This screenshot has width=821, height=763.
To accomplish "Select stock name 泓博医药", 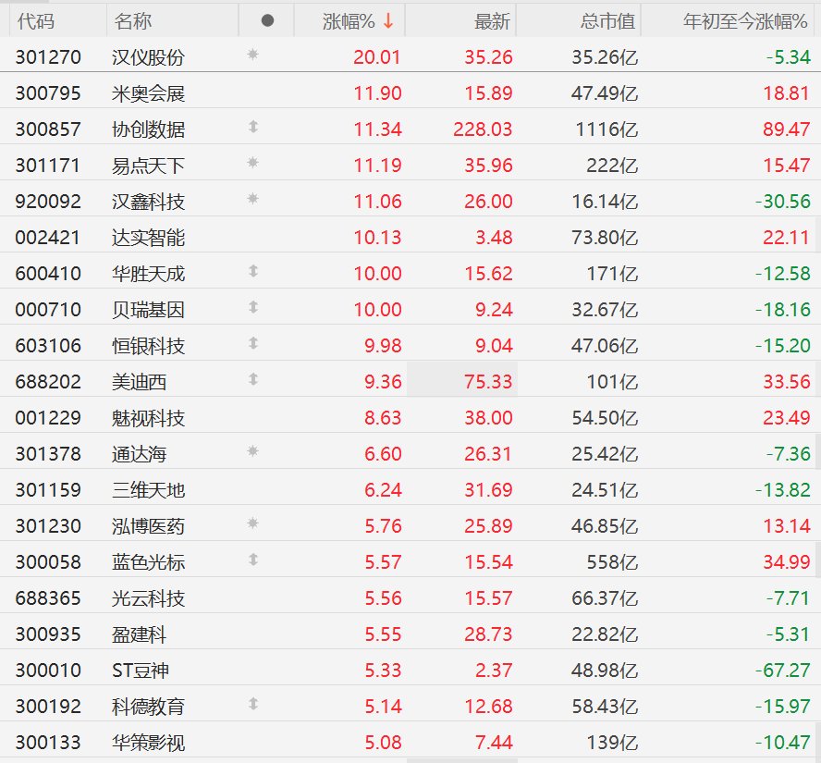I will click(148, 526).
